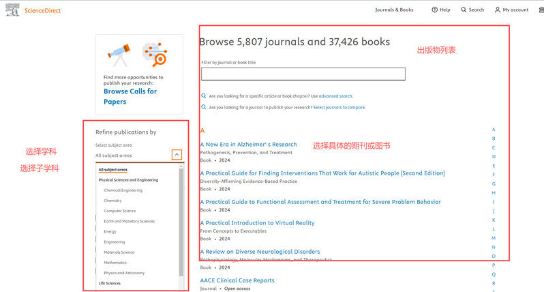Open AACE Clinical Case Reports journal
Image resolution: width=544 pixels, height=292 pixels.
point(237,280)
